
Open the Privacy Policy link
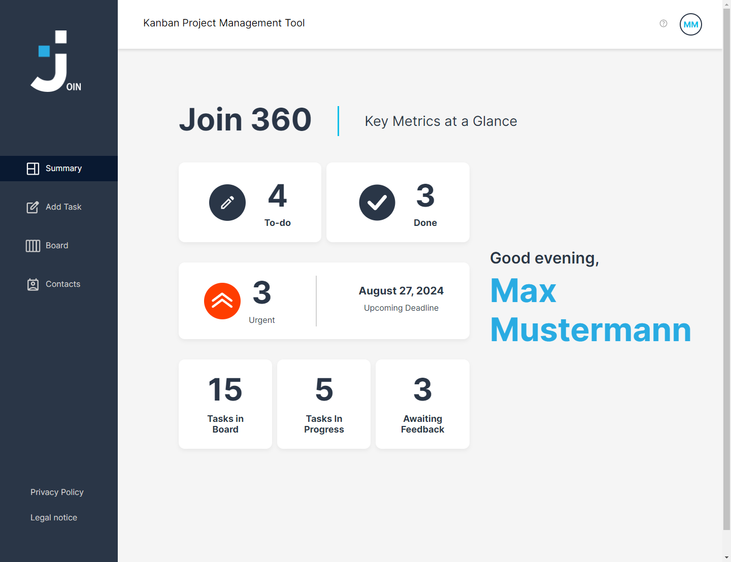[57, 492]
